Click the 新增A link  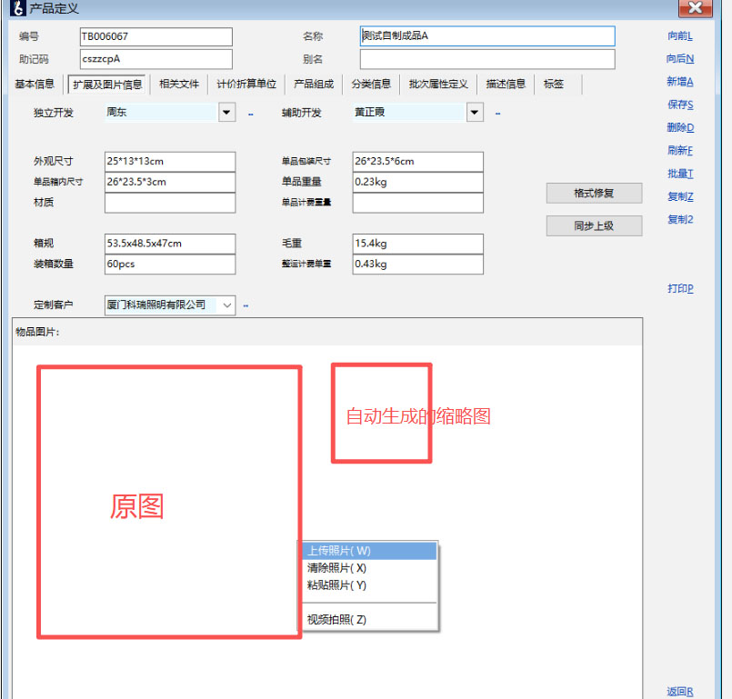[679, 82]
